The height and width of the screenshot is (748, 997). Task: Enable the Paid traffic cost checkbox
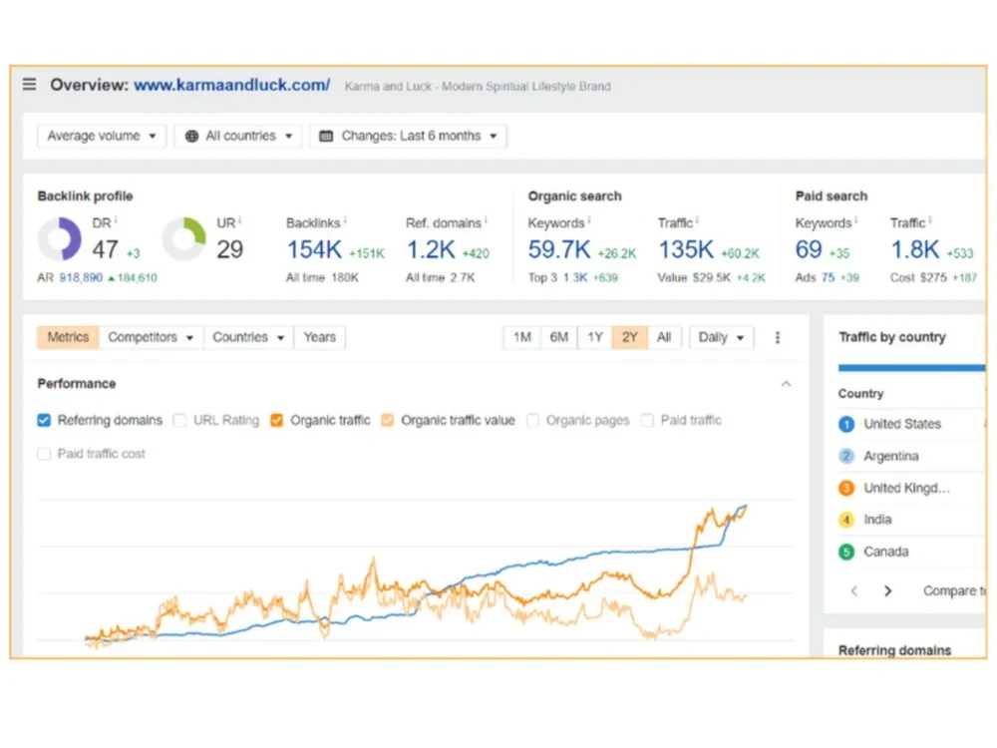tap(44, 454)
